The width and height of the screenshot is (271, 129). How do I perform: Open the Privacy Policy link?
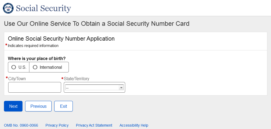point(57,125)
